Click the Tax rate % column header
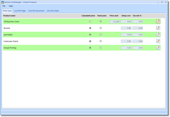Viewport: 170px width, 117px height. [137, 16]
